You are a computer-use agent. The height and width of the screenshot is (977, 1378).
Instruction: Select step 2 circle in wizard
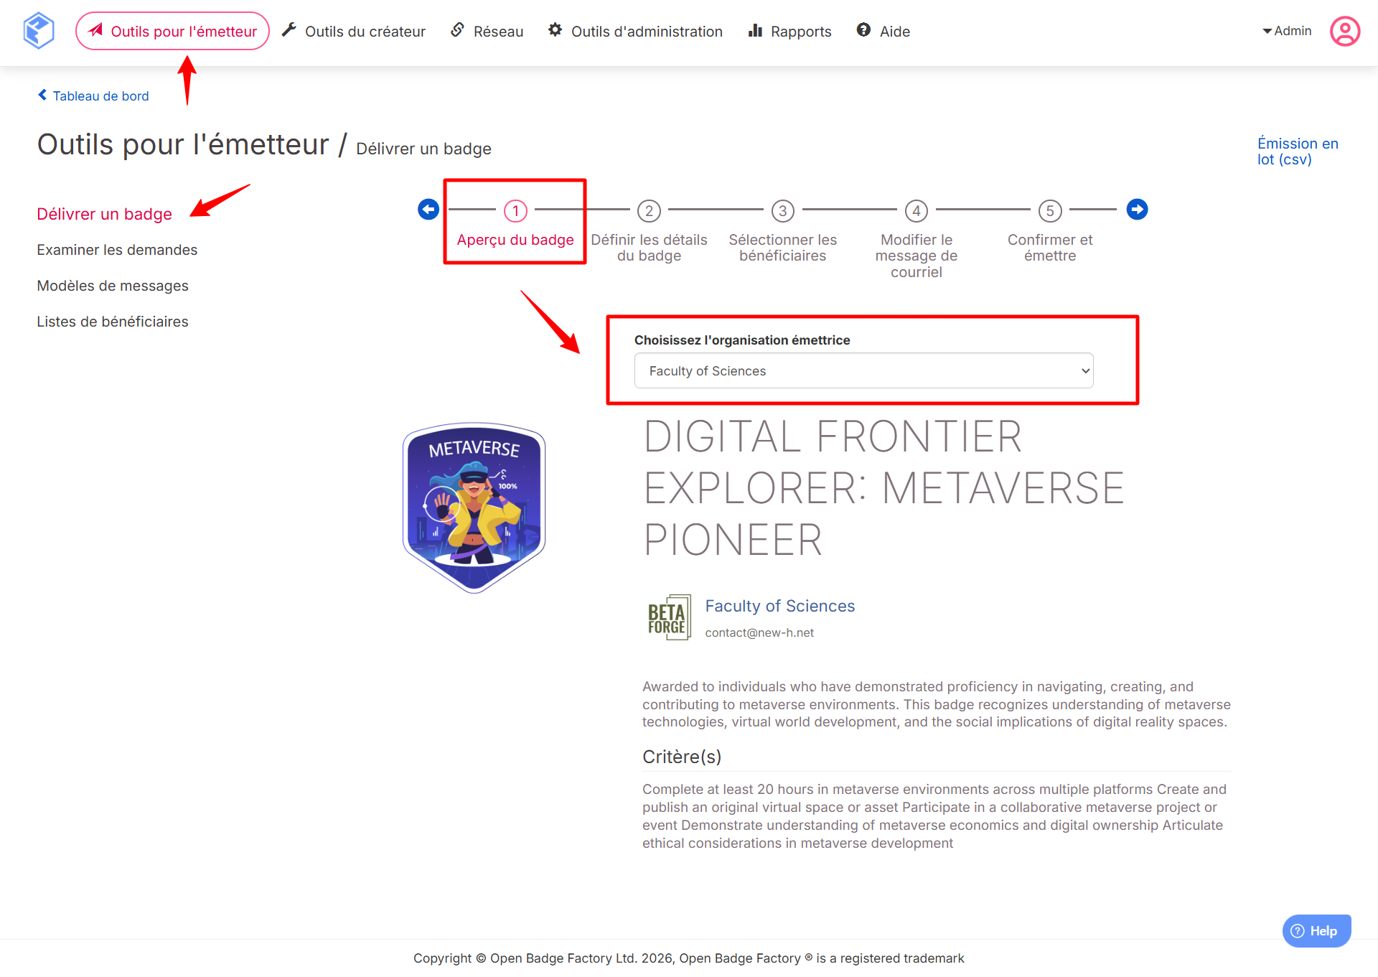coord(649,211)
